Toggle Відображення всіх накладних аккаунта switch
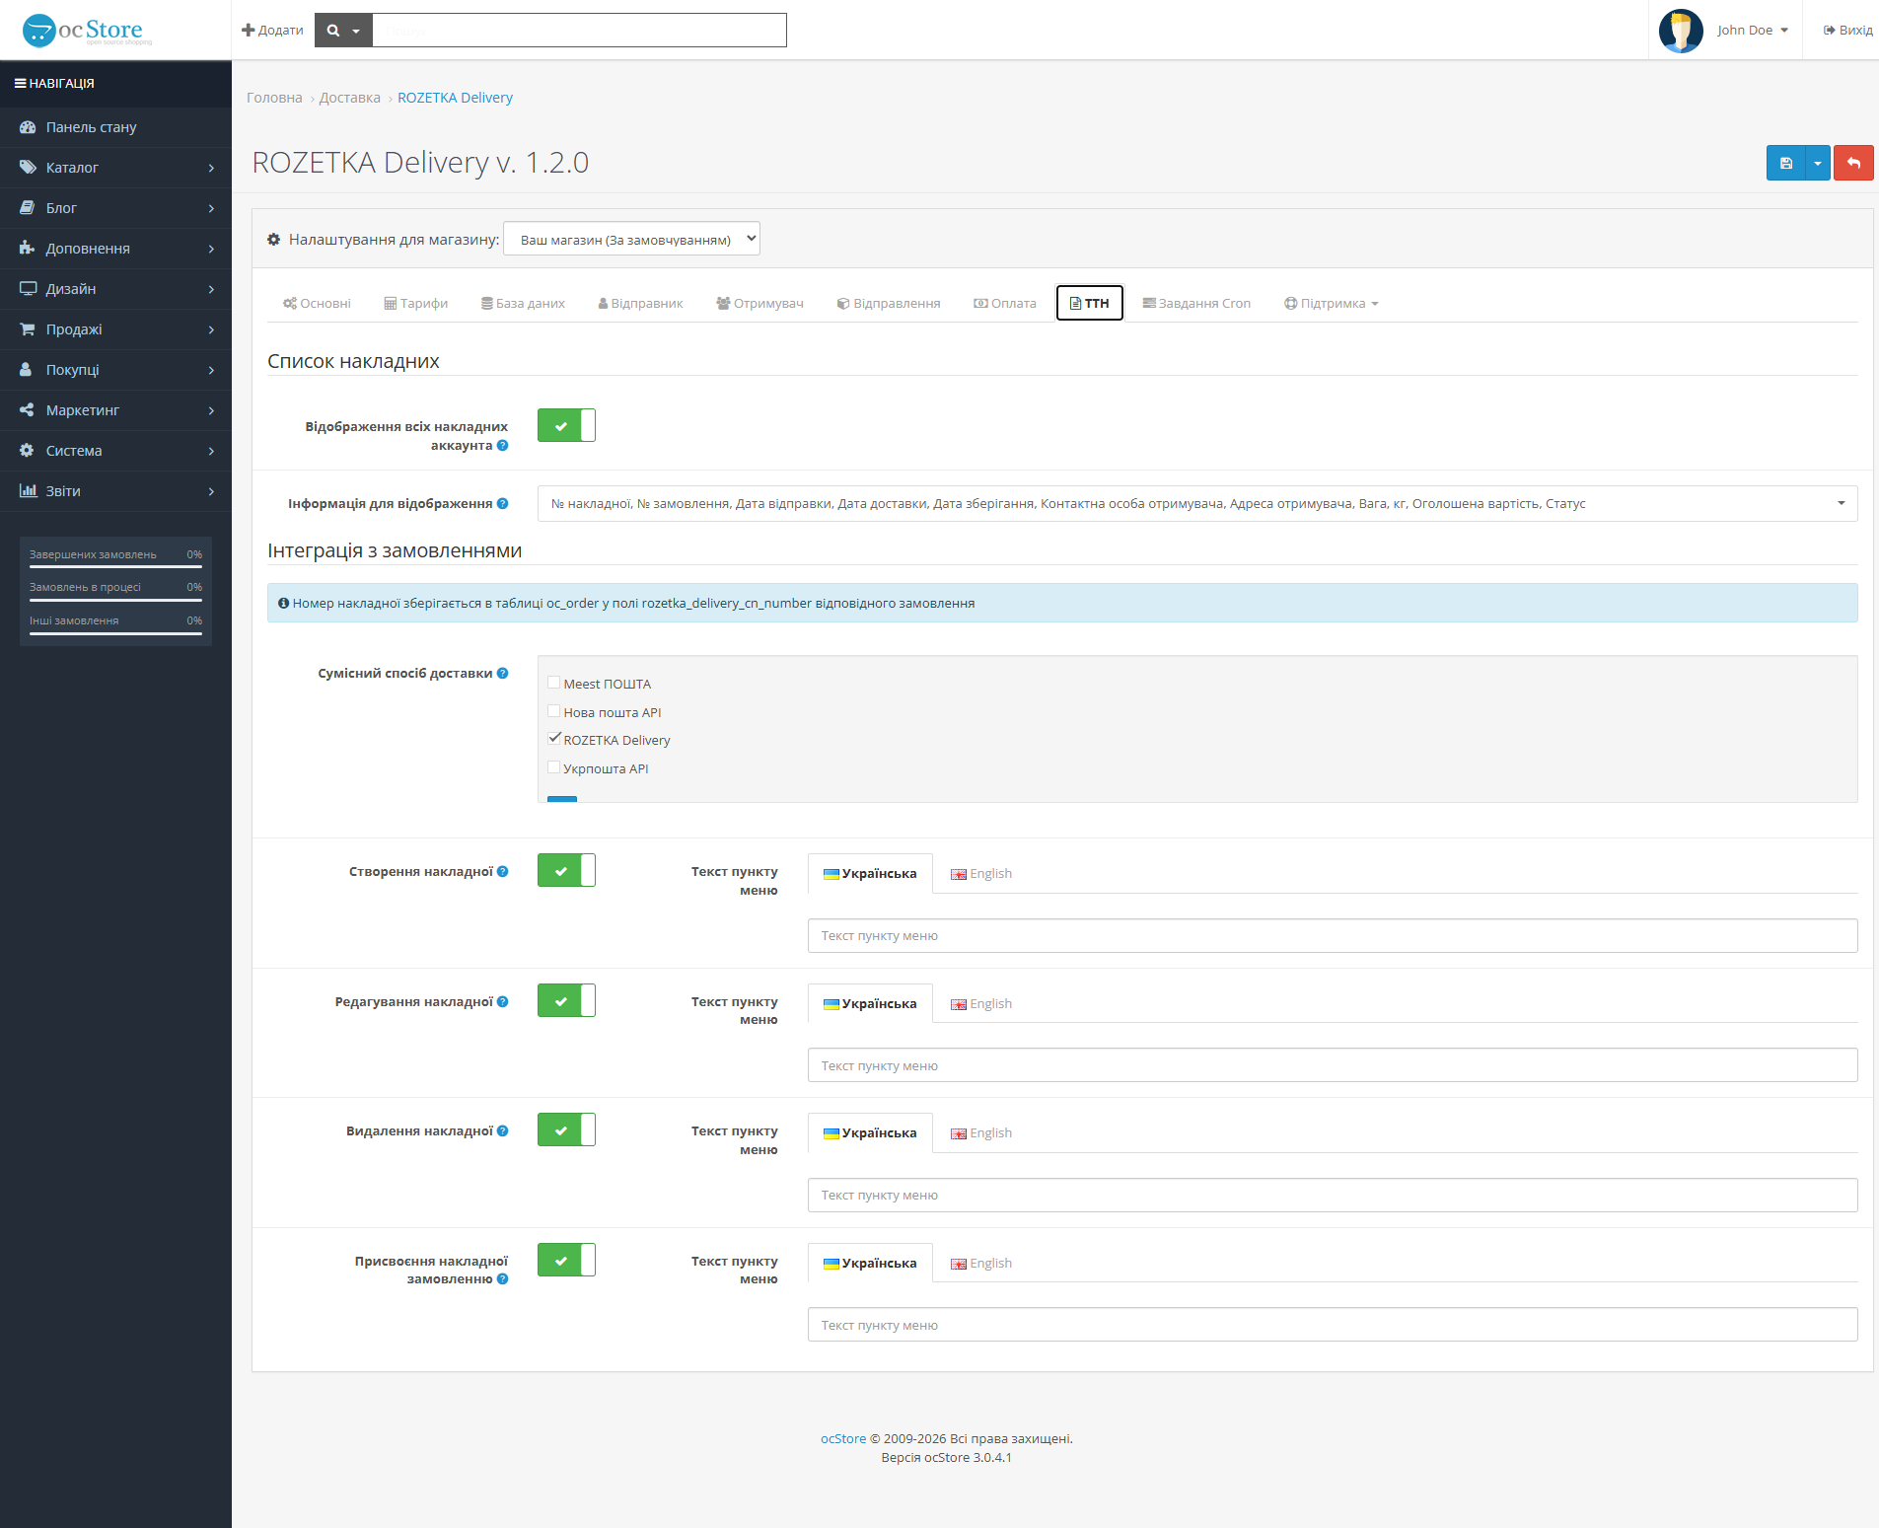Viewport: 1879px width, 1528px height. tap(566, 425)
